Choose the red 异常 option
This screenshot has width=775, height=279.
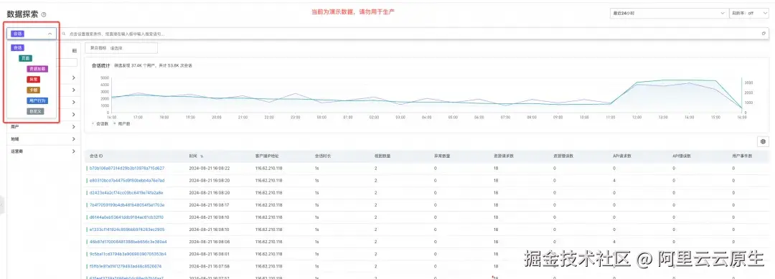[x=33, y=80]
